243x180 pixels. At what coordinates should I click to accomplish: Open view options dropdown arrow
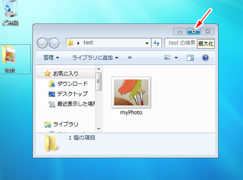(176, 58)
